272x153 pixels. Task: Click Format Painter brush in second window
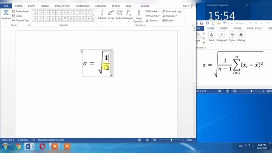tap(204, 42)
